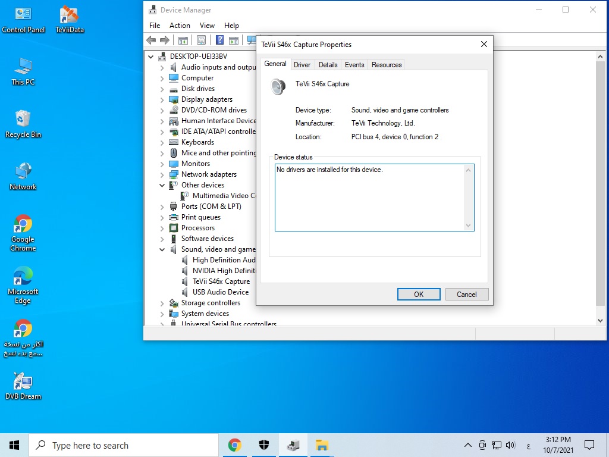
Task: Click the Meet Now tray icon
Action: (482, 445)
